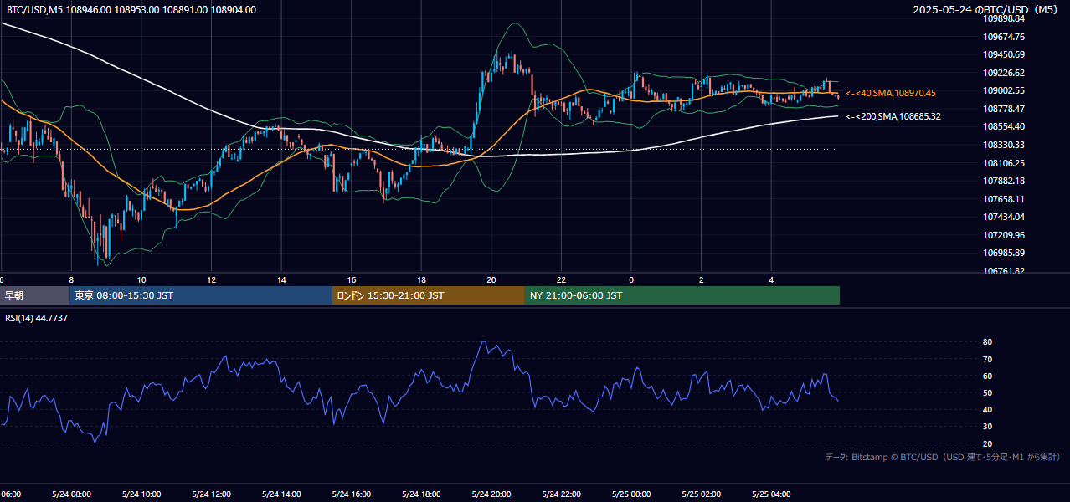Click price axis value 106985.89
Screen dimensions: 1070x502
(x=1004, y=253)
